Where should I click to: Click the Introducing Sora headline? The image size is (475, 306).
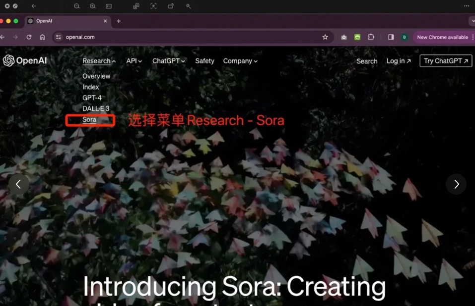(x=234, y=289)
